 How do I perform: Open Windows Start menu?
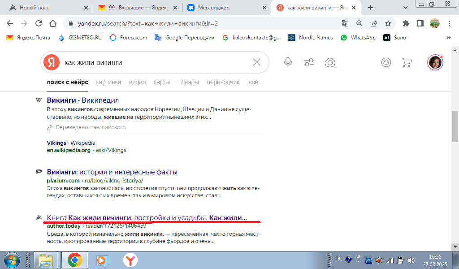tap(12, 260)
